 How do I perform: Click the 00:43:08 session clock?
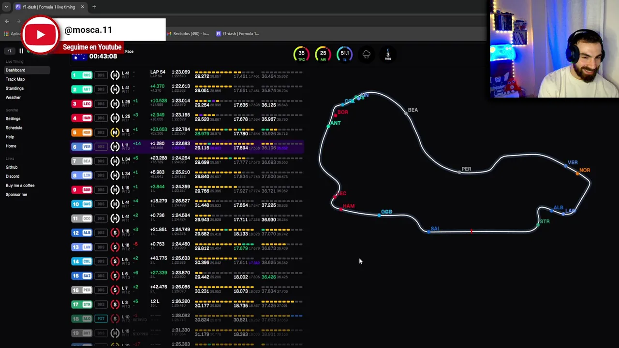coord(103,57)
